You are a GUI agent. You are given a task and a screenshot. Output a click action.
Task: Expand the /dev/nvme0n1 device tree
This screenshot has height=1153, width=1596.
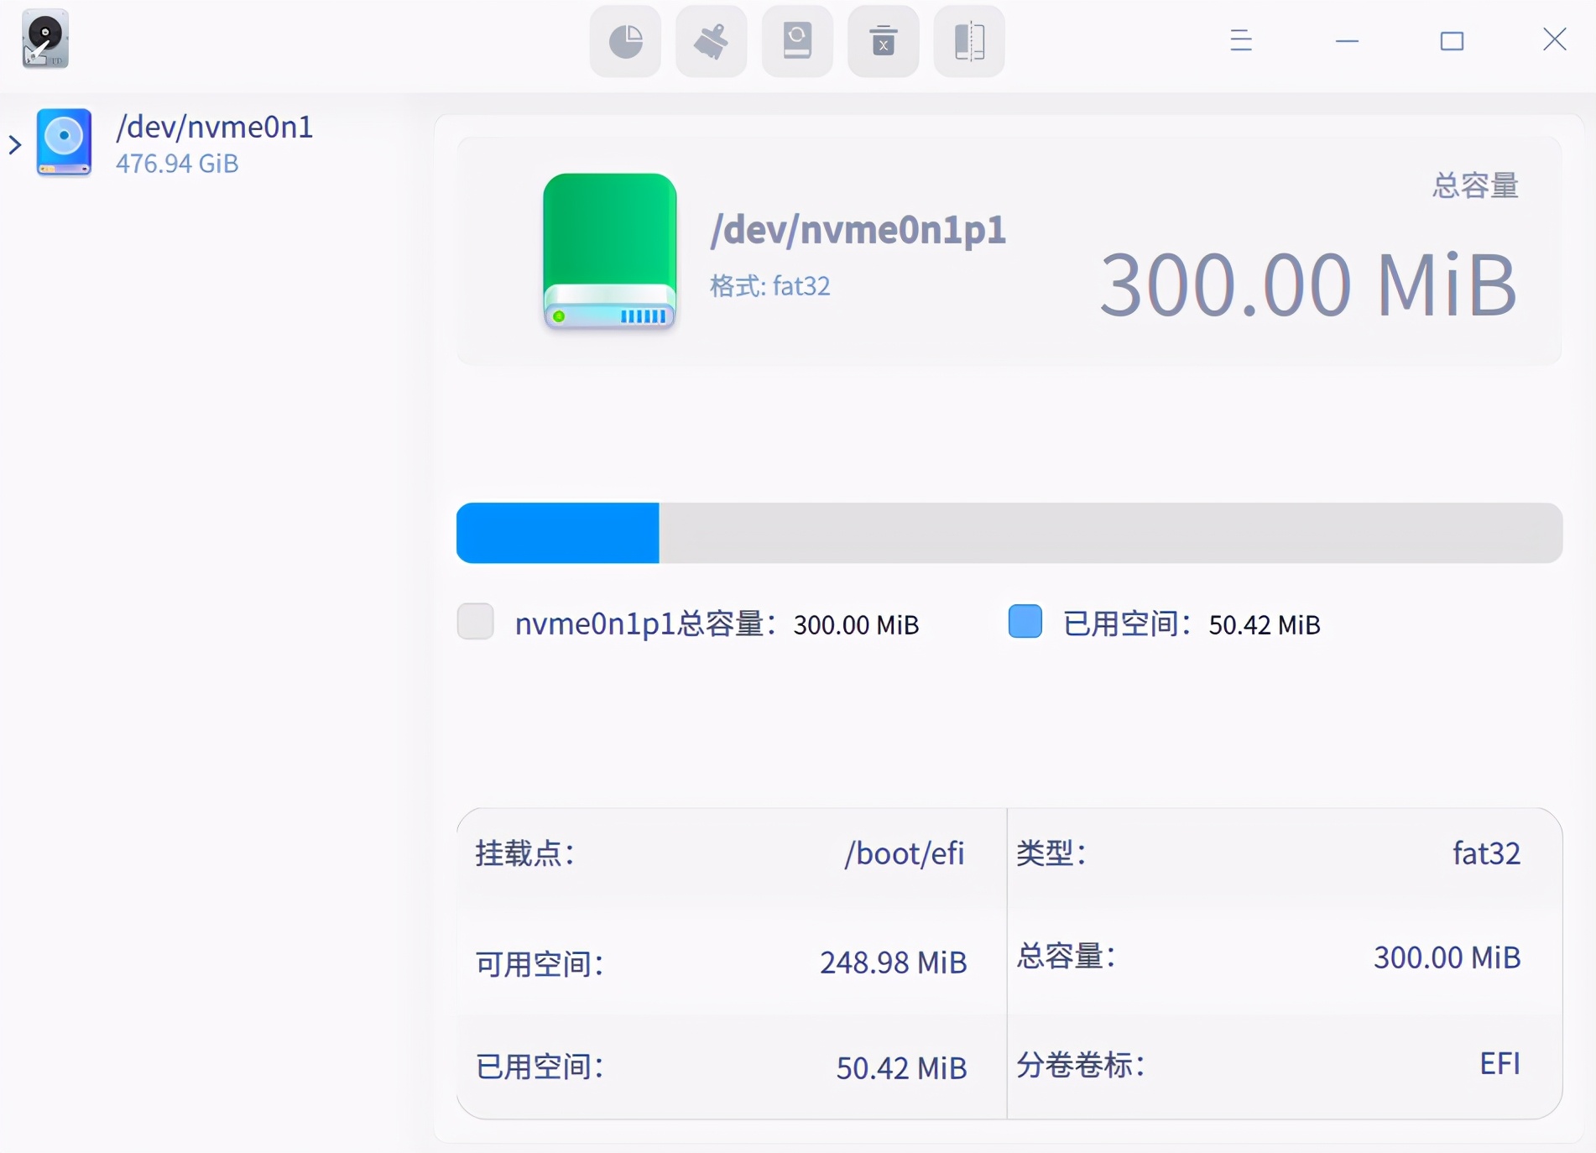pos(14,143)
